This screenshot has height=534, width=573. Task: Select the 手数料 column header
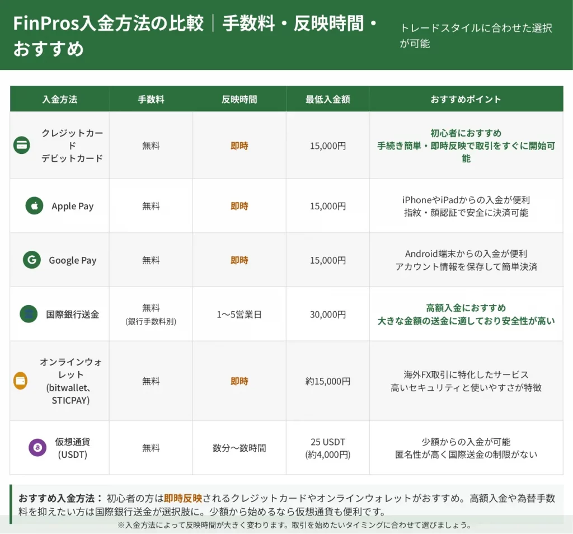tap(151, 99)
